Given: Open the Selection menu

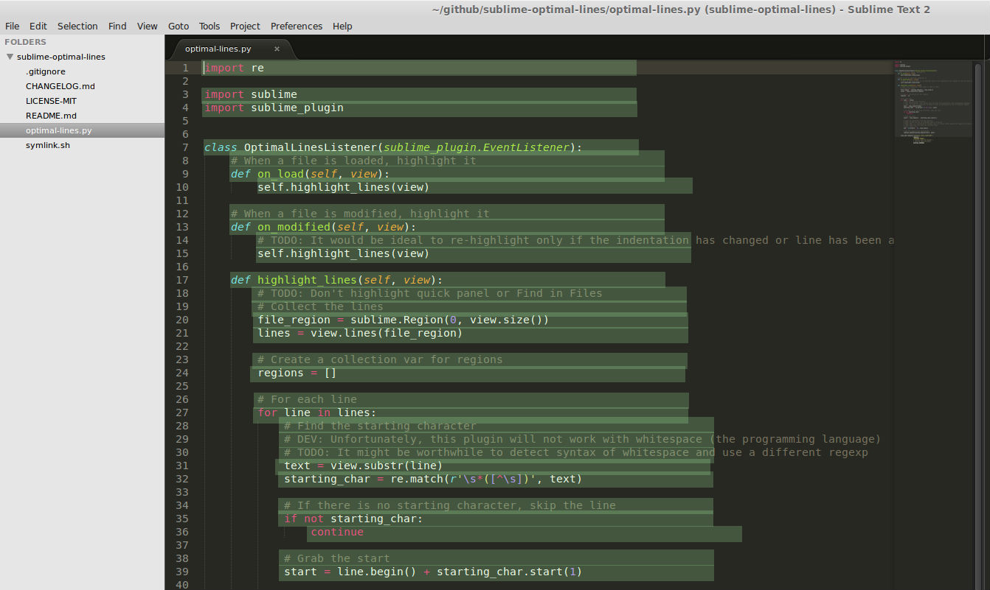Looking at the screenshot, I should 77,26.
